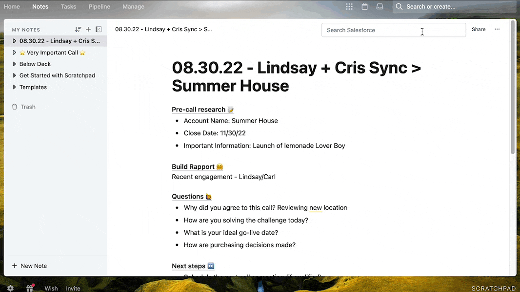Screen dimensions: 520x292
Task: Open the Manage tab
Action: pyautogui.click(x=133, y=7)
